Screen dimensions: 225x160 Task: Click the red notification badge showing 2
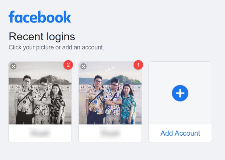(x=68, y=65)
